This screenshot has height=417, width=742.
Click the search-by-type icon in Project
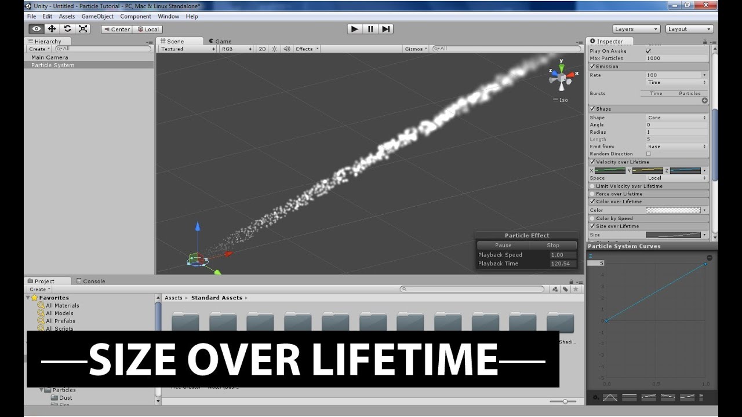[x=555, y=289]
